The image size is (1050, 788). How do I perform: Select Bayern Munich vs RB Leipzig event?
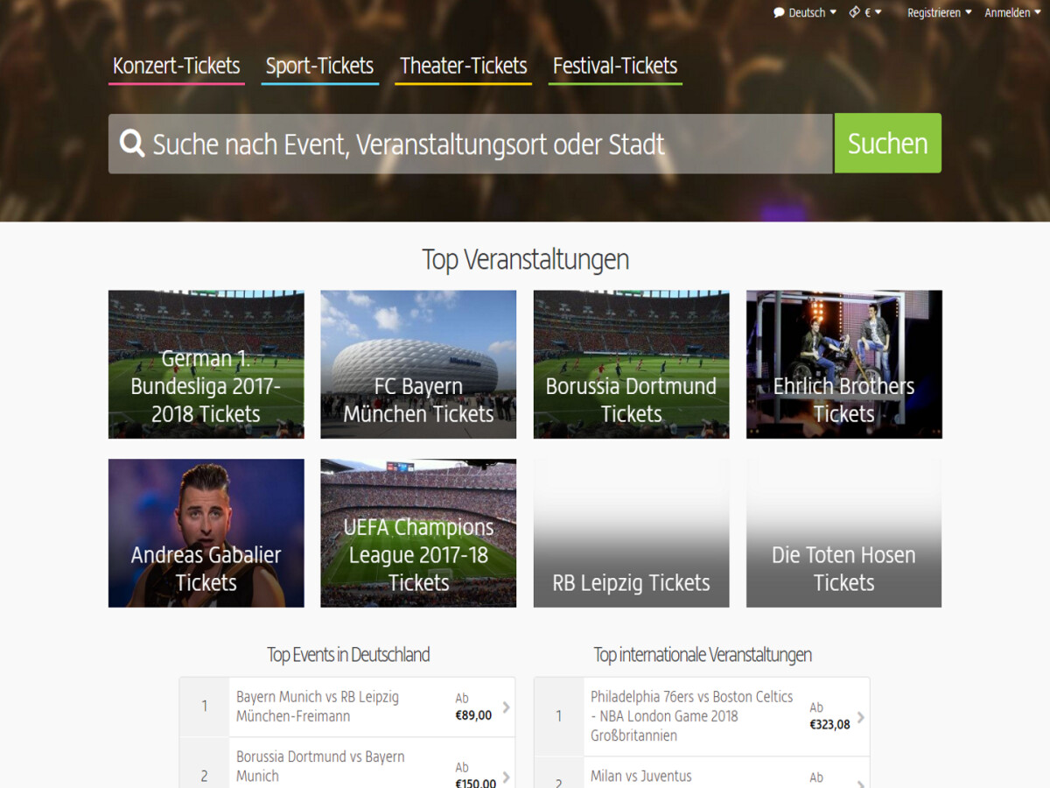point(347,707)
